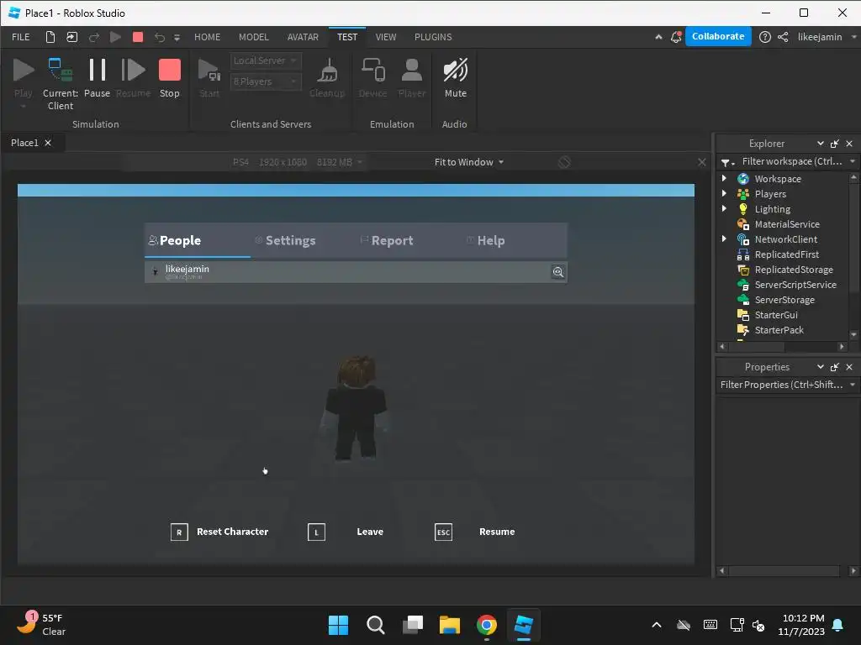The image size is (861, 645).
Task: Click the small red stop icon in quick access bar
Action: click(x=138, y=37)
